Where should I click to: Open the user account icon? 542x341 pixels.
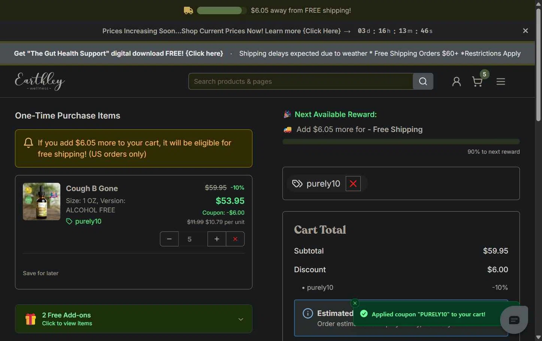(456, 82)
